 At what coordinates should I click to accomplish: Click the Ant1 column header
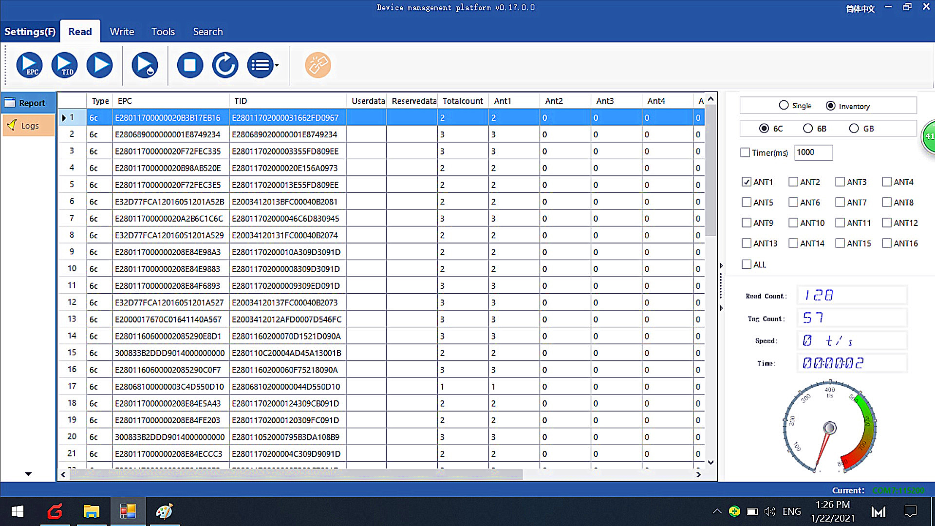click(514, 101)
